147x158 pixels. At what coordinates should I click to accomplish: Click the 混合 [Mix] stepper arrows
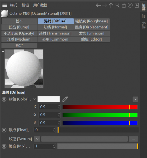pyautogui.click(x=54, y=146)
